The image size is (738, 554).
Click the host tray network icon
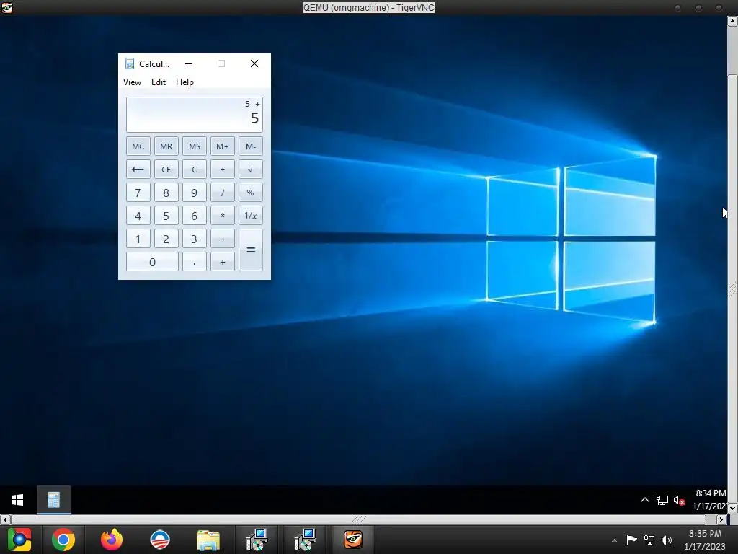tap(649, 540)
